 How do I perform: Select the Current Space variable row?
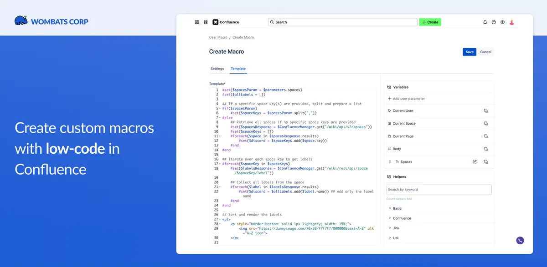point(439,123)
